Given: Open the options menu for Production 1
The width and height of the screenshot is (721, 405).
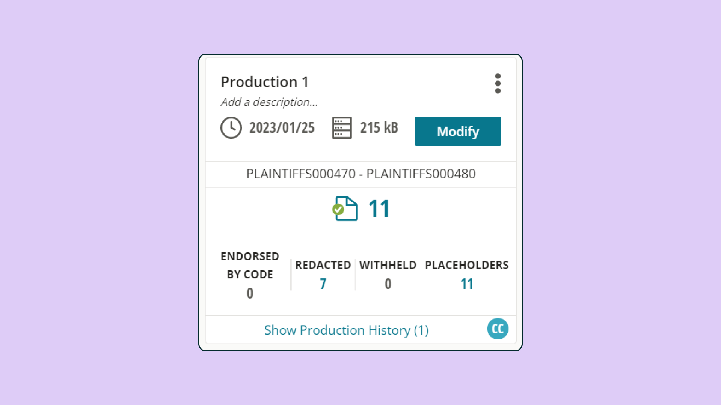Looking at the screenshot, I should (498, 83).
